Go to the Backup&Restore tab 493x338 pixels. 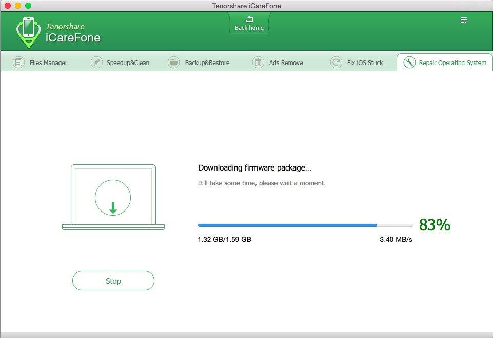tap(199, 62)
